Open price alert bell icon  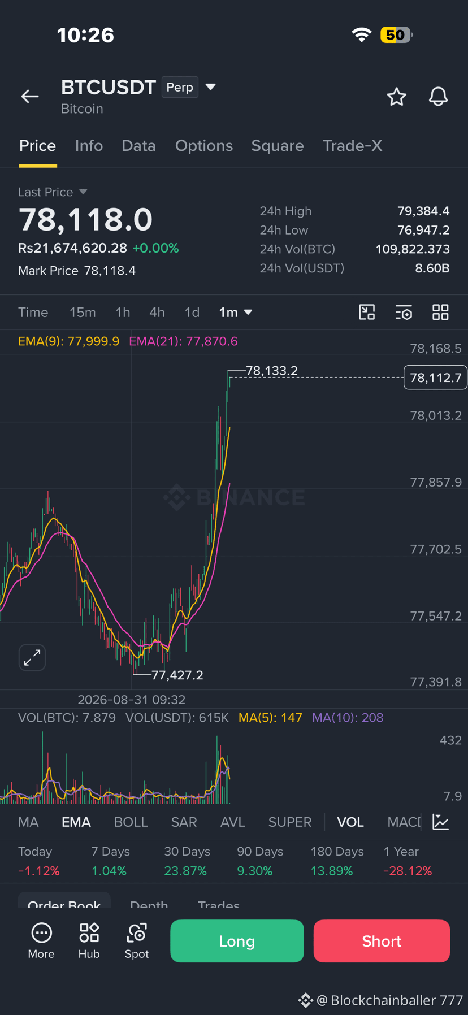click(438, 97)
